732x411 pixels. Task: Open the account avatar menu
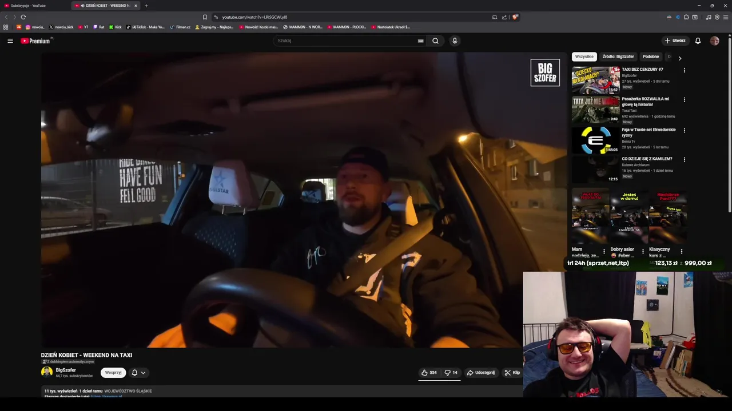[x=714, y=41]
